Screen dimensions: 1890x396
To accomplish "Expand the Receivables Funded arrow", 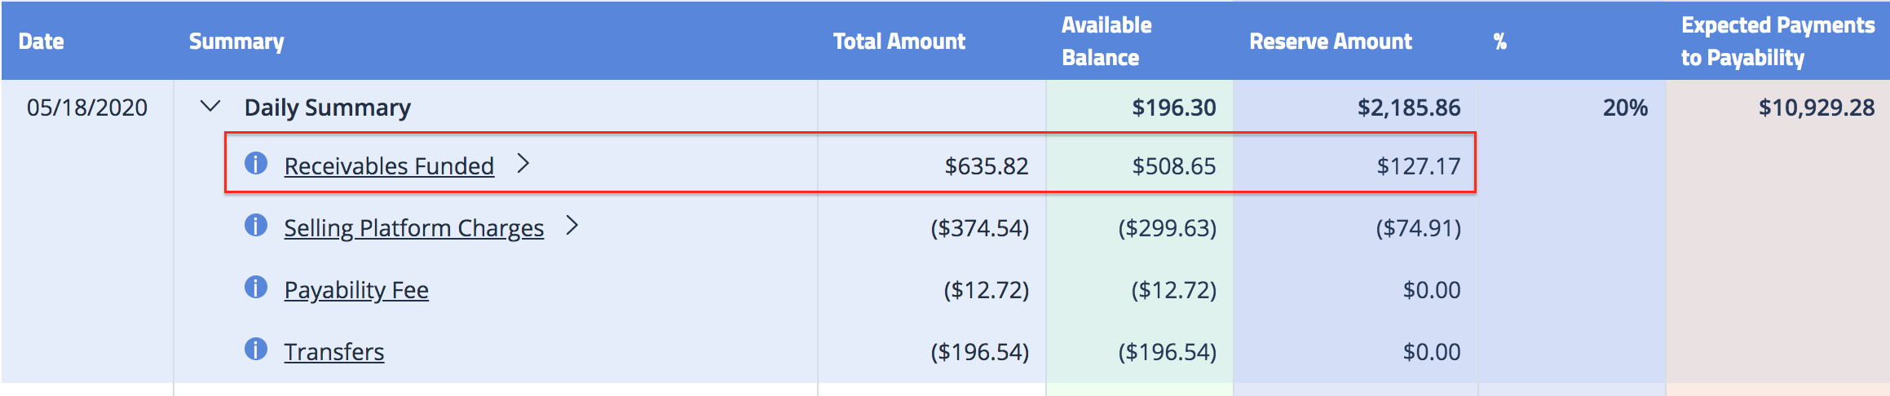I will tap(523, 164).
